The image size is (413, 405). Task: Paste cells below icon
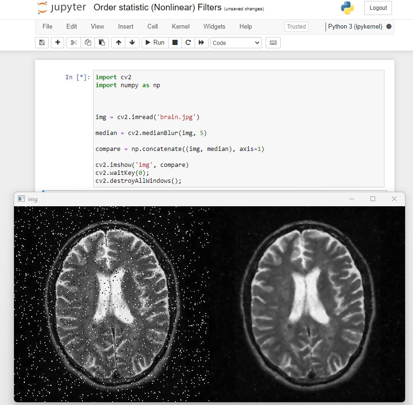coord(101,43)
